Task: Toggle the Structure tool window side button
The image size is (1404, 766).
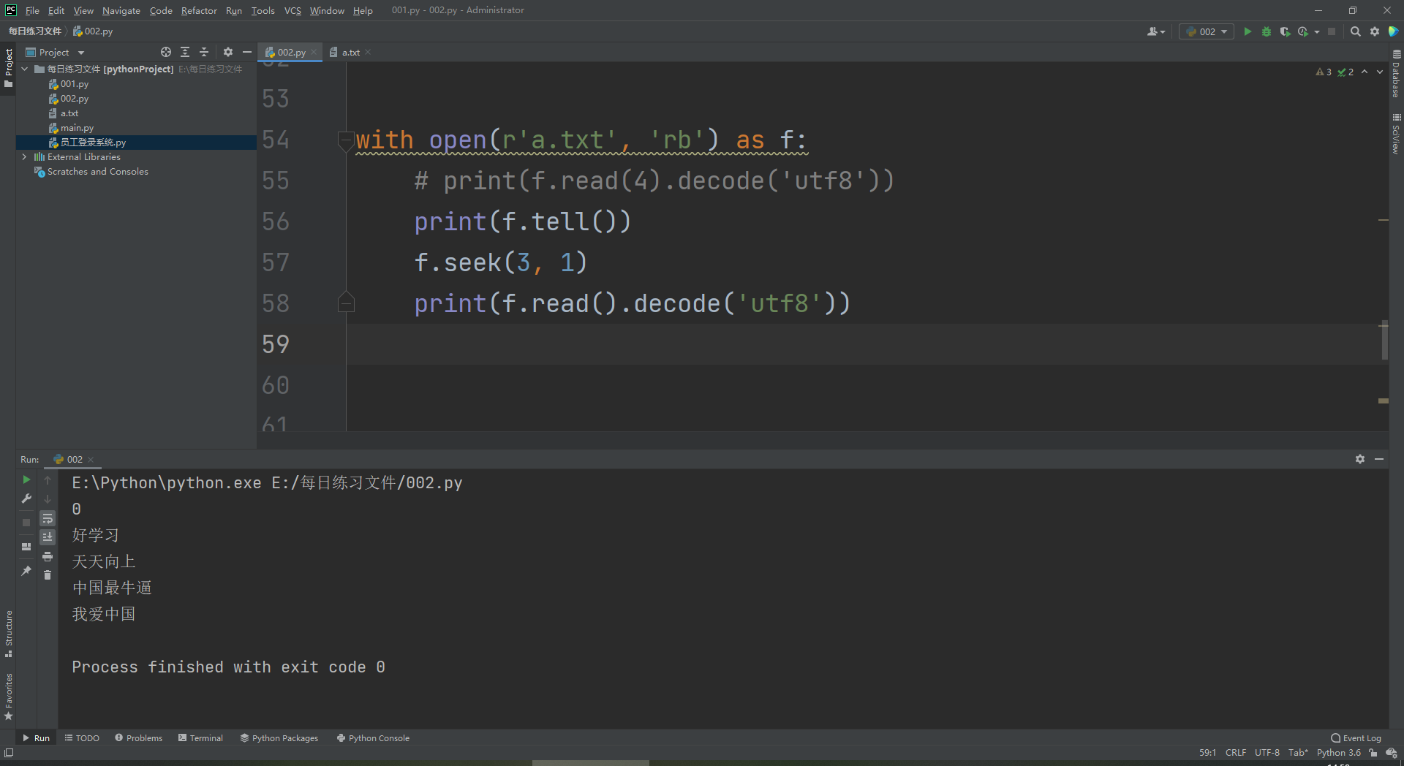Action: coord(9,634)
